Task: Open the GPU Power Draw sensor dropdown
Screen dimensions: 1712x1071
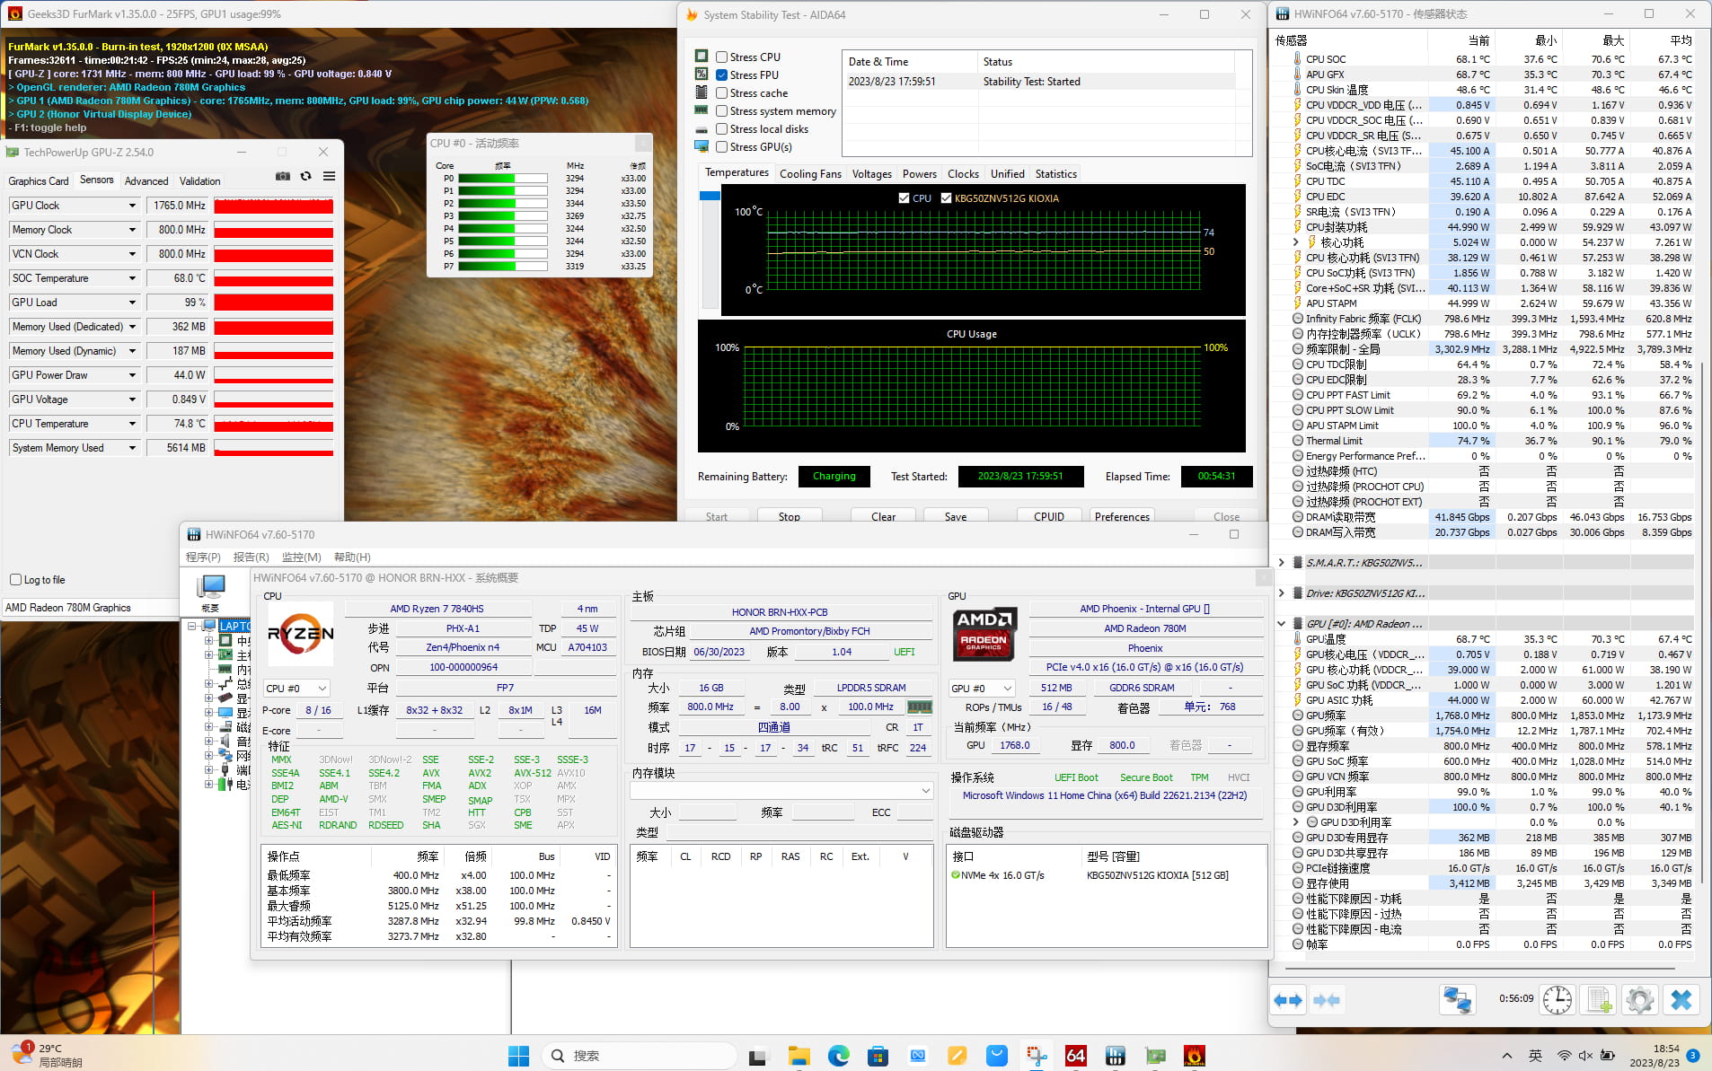Action: [x=132, y=375]
